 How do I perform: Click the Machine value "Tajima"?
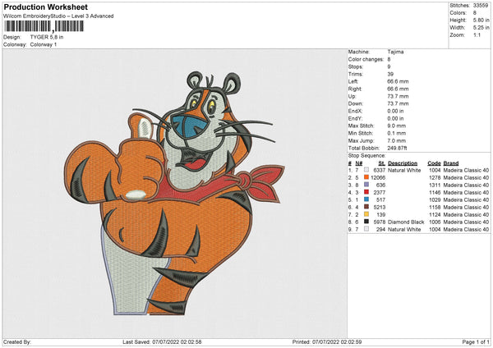click(x=395, y=52)
